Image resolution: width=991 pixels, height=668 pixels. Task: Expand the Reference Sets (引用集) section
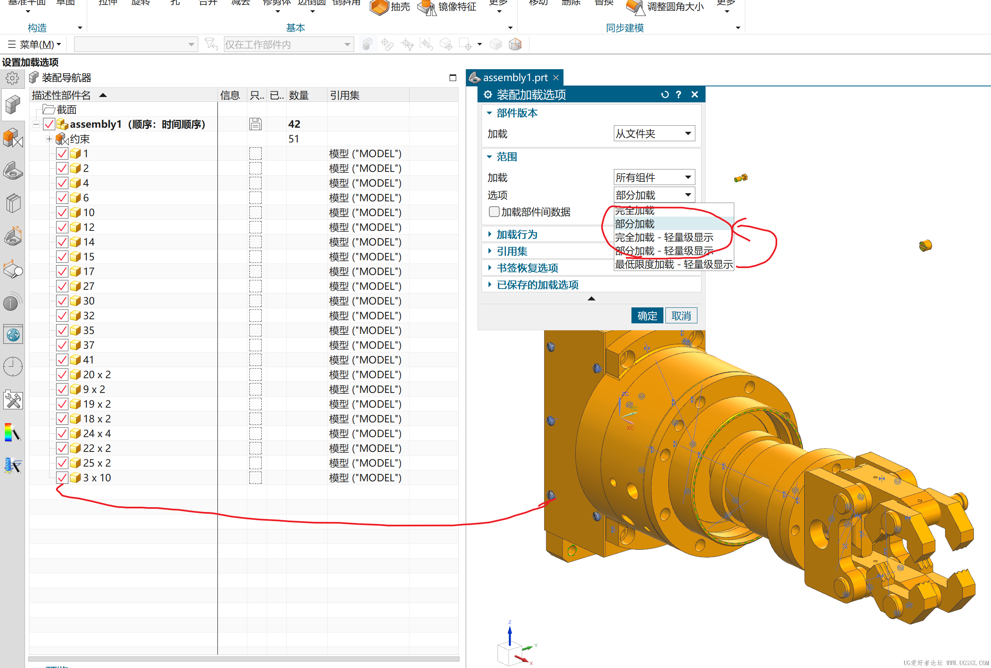[511, 251]
